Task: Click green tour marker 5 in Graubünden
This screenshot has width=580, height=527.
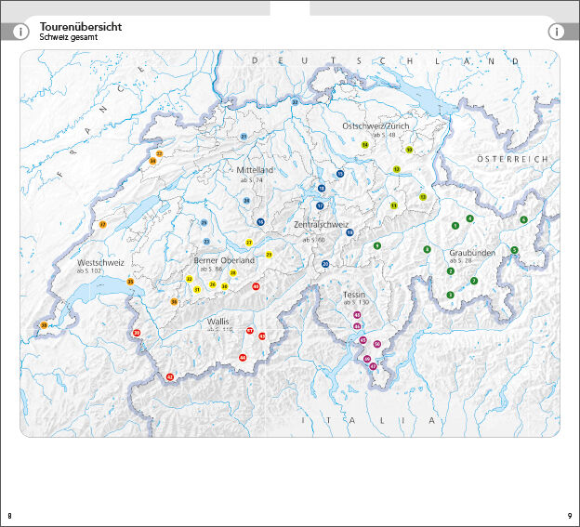Action: [514, 250]
